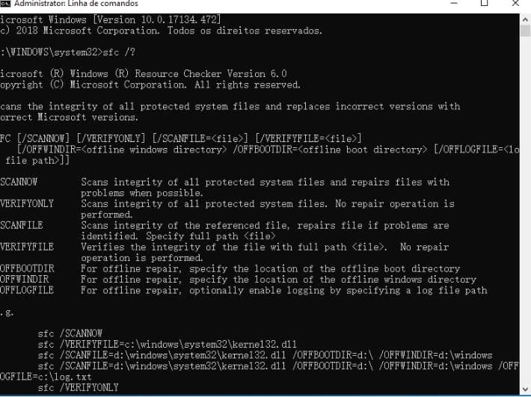Click the example line sfc /SCANNOW
The image size is (531, 397).
tap(70, 333)
